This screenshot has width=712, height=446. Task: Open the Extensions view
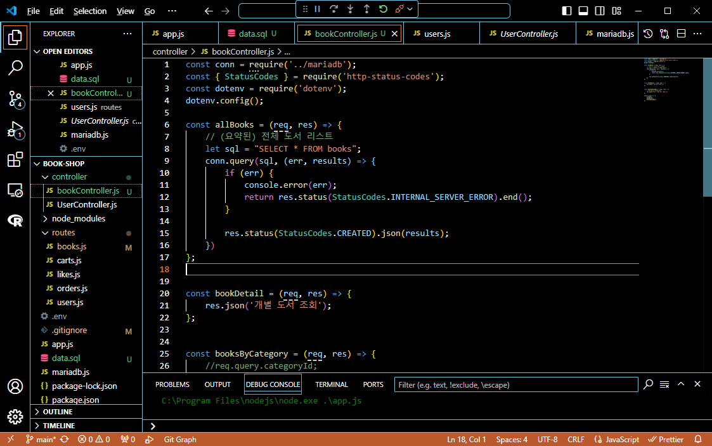tap(15, 160)
